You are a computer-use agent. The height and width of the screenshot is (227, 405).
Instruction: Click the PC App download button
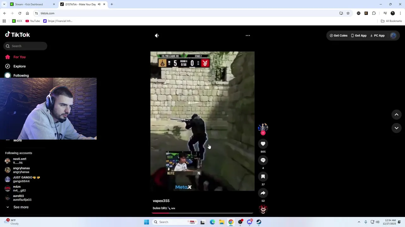point(377,36)
